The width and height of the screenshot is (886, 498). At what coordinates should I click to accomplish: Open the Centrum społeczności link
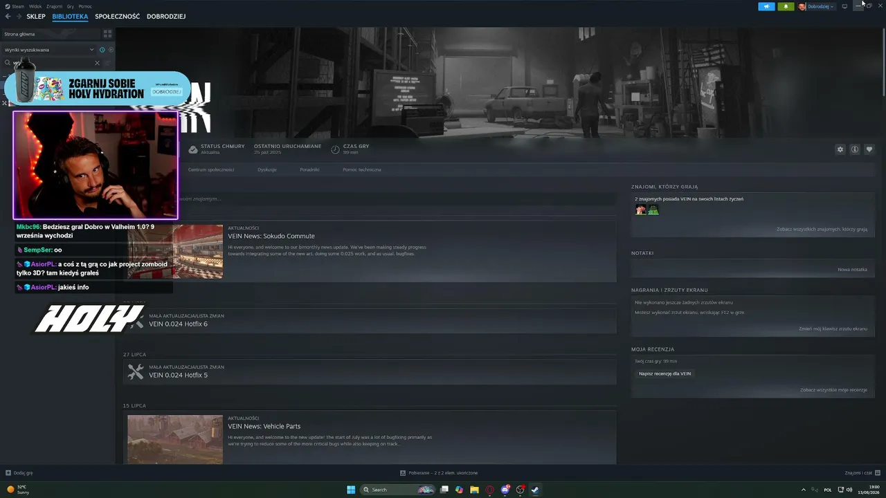click(x=211, y=169)
